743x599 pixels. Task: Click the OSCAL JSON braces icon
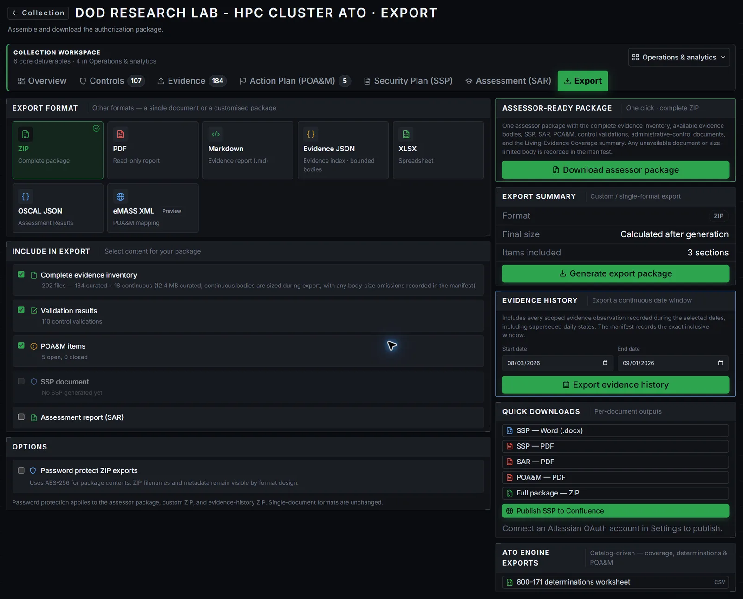25,196
